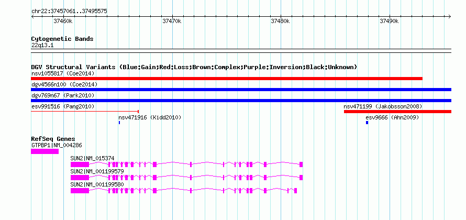Click the GTPBP1|NM_004286 gene label

click(57, 146)
